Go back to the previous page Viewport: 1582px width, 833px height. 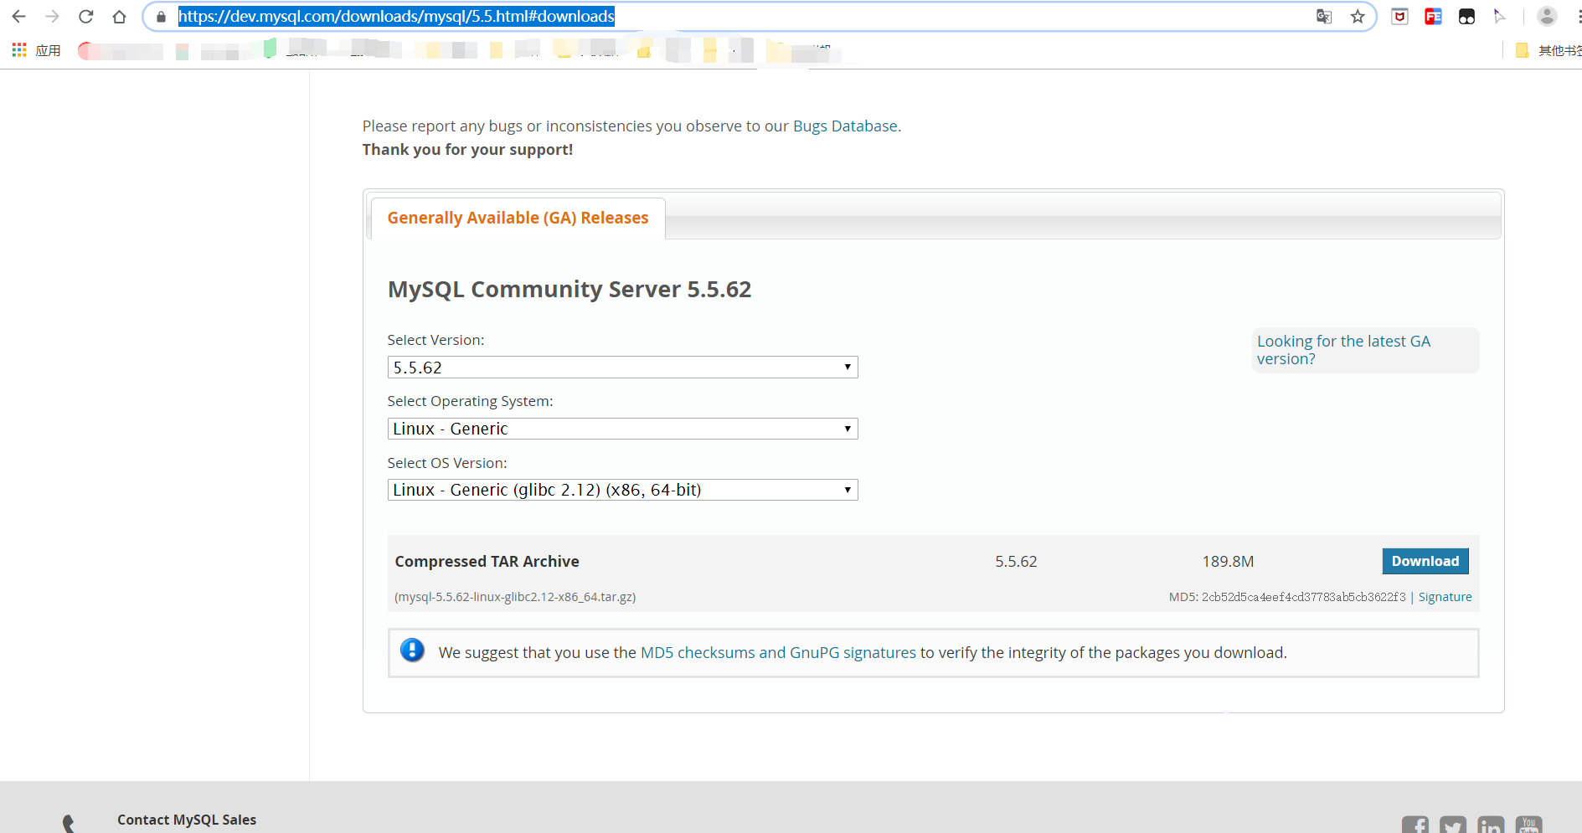pos(18,17)
